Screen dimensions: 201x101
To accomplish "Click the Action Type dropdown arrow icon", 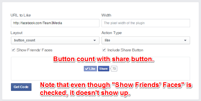I will pyautogui.click(x=185, y=40).
